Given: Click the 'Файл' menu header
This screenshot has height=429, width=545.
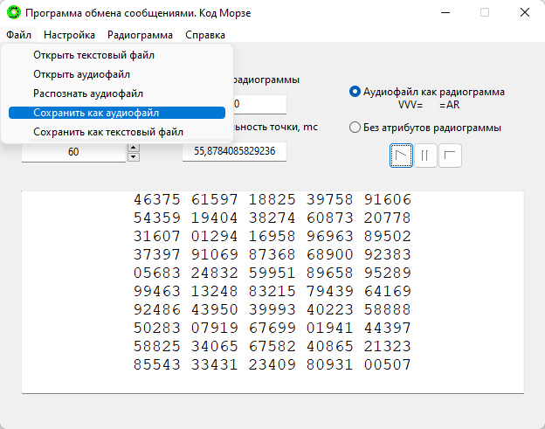Looking at the screenshot, I should pos(18,35).
